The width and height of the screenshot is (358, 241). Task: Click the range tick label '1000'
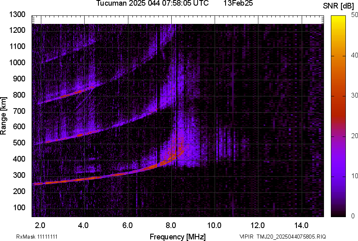click(17, 62)
